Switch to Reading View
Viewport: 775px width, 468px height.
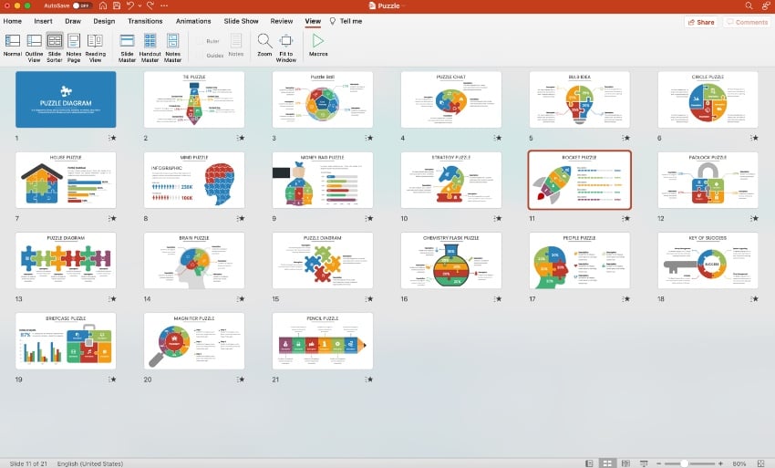coord(96,45)
